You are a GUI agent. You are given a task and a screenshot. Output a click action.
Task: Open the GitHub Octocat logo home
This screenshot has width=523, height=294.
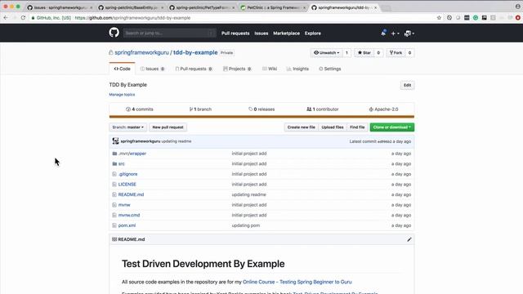114,33
